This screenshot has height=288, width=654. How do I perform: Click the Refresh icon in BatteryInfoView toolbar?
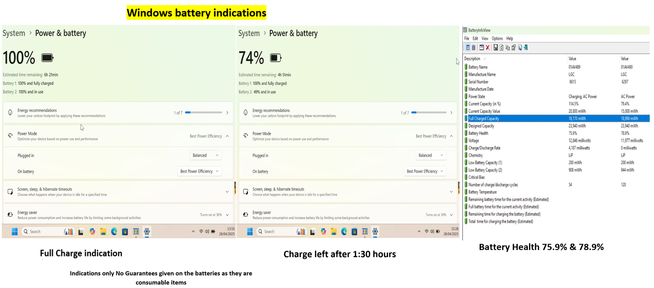502,47
